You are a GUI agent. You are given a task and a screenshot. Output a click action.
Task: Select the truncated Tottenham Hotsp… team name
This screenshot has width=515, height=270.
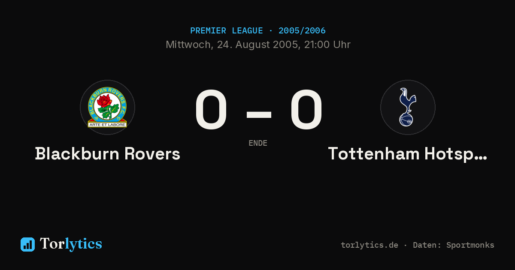click(408, 154)
